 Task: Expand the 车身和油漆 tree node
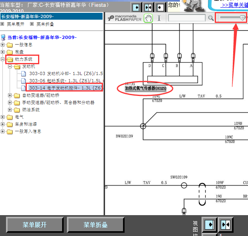[2, 124]
